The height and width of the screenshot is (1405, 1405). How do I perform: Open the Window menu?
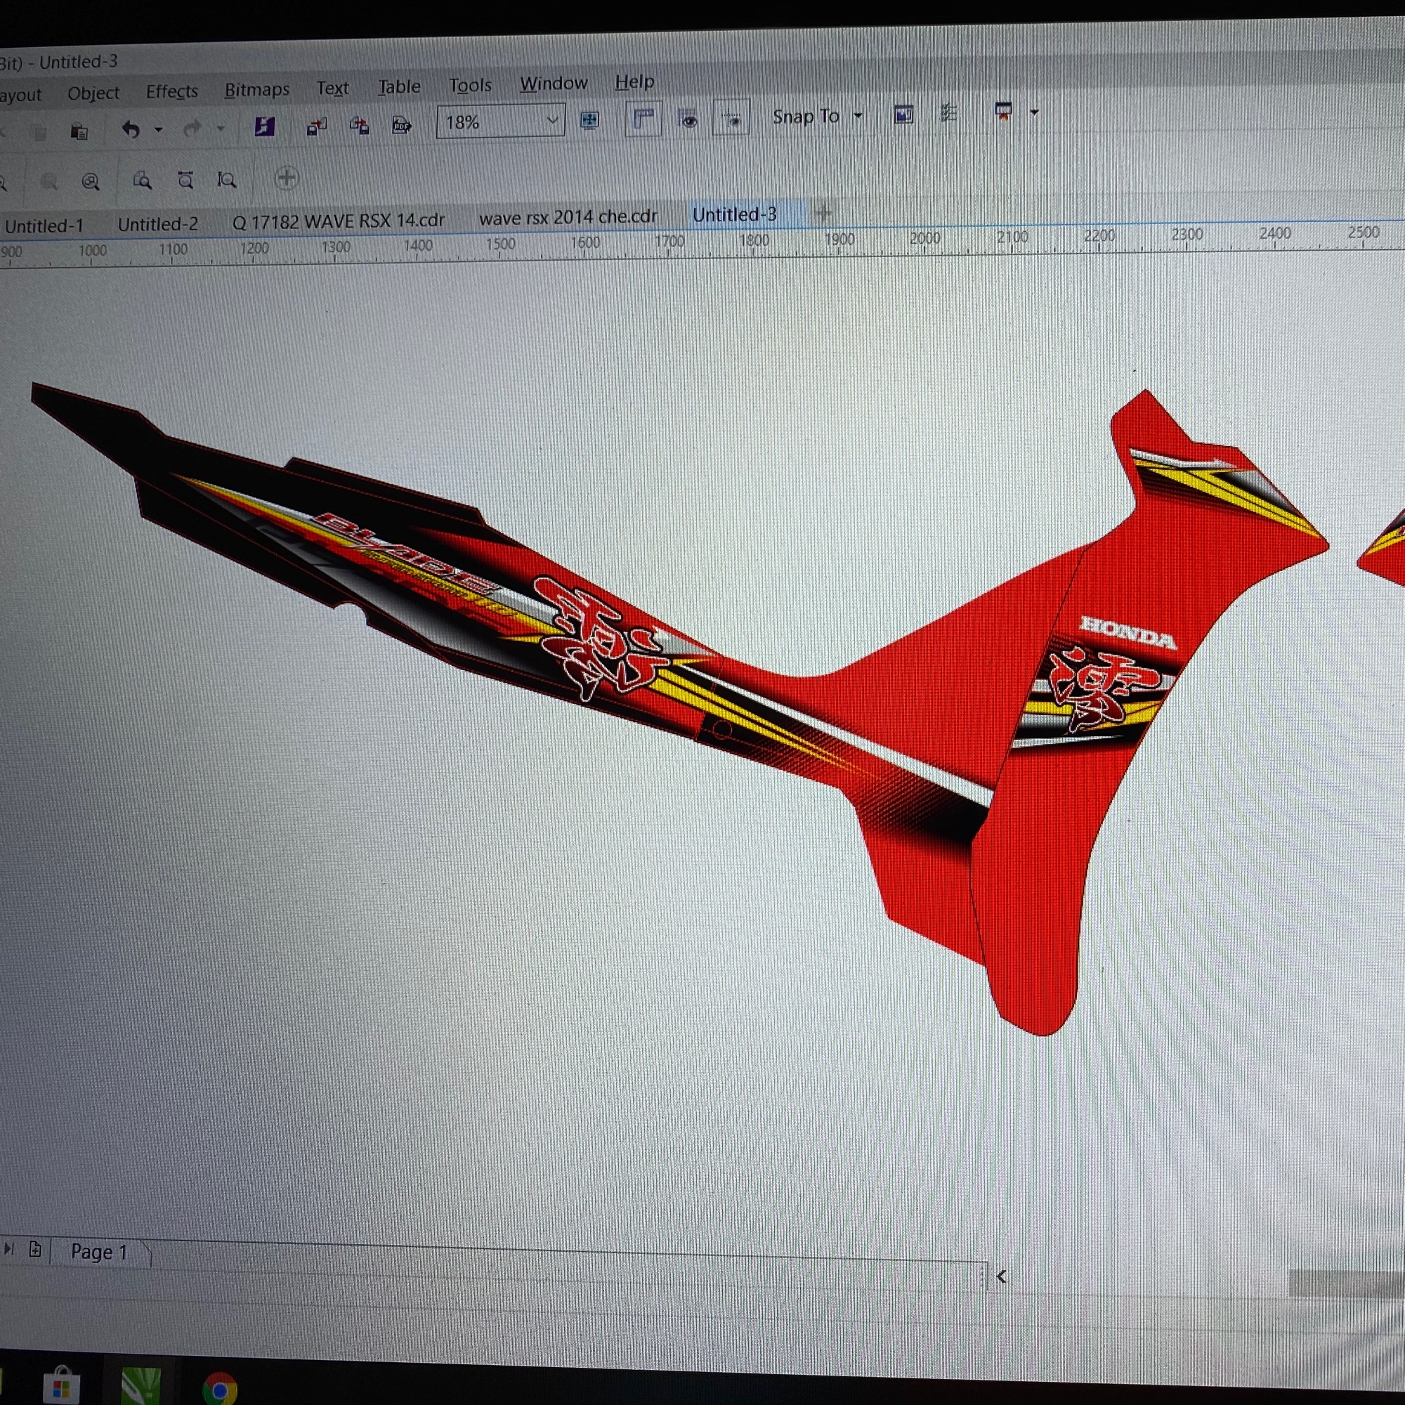(554, 84)
